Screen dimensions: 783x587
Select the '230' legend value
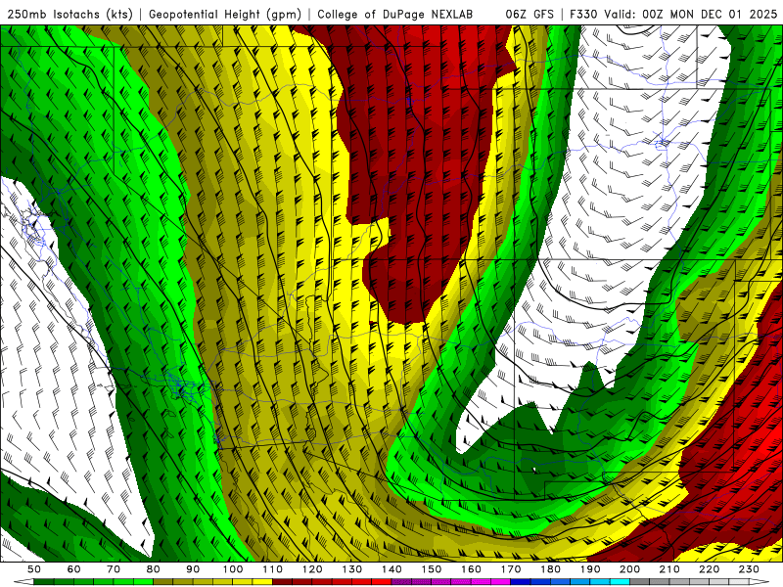click(749, 569)
